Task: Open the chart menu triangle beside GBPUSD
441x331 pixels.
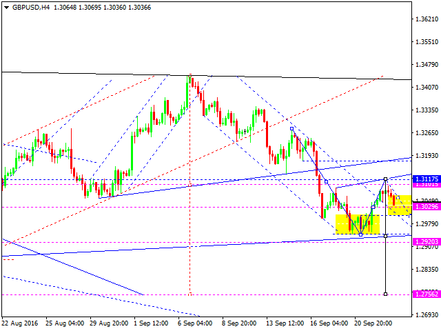Action: point(6,8)
